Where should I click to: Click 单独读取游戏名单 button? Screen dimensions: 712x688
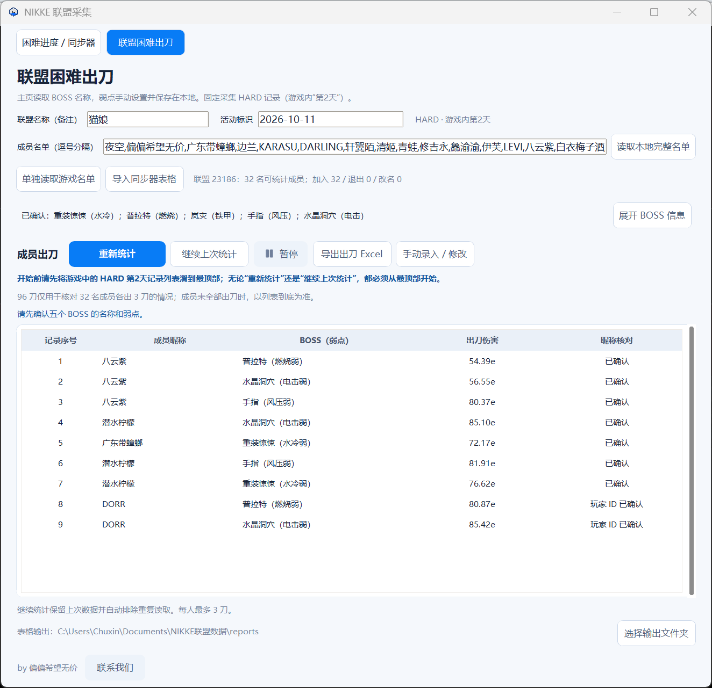[x=59, y=179]
